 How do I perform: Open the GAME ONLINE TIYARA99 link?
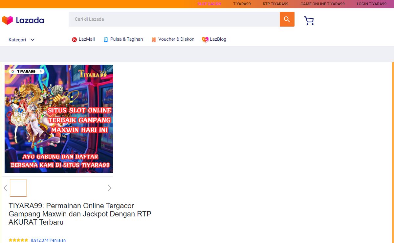322,4
